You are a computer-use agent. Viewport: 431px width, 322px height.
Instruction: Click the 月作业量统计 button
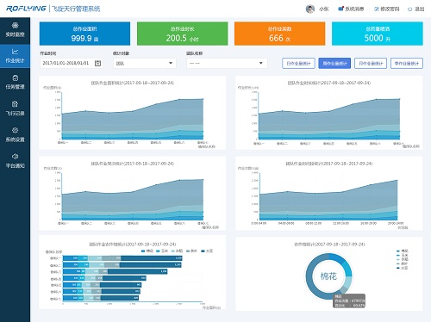[x=371, y=64]
